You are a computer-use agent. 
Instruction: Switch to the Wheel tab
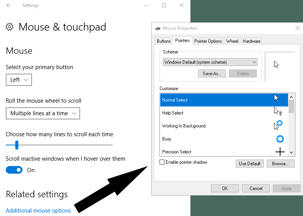click(232, 41)
